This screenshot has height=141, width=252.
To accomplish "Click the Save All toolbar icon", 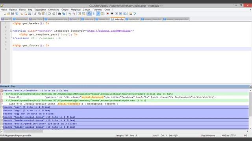I will tap(17, 14).
